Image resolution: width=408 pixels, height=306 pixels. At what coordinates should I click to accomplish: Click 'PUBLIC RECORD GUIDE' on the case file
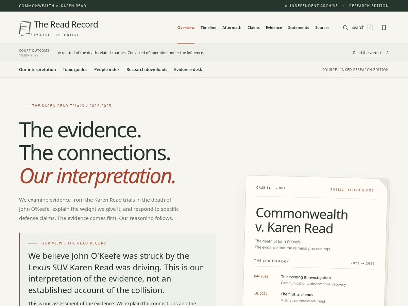[x=352, y=190]
